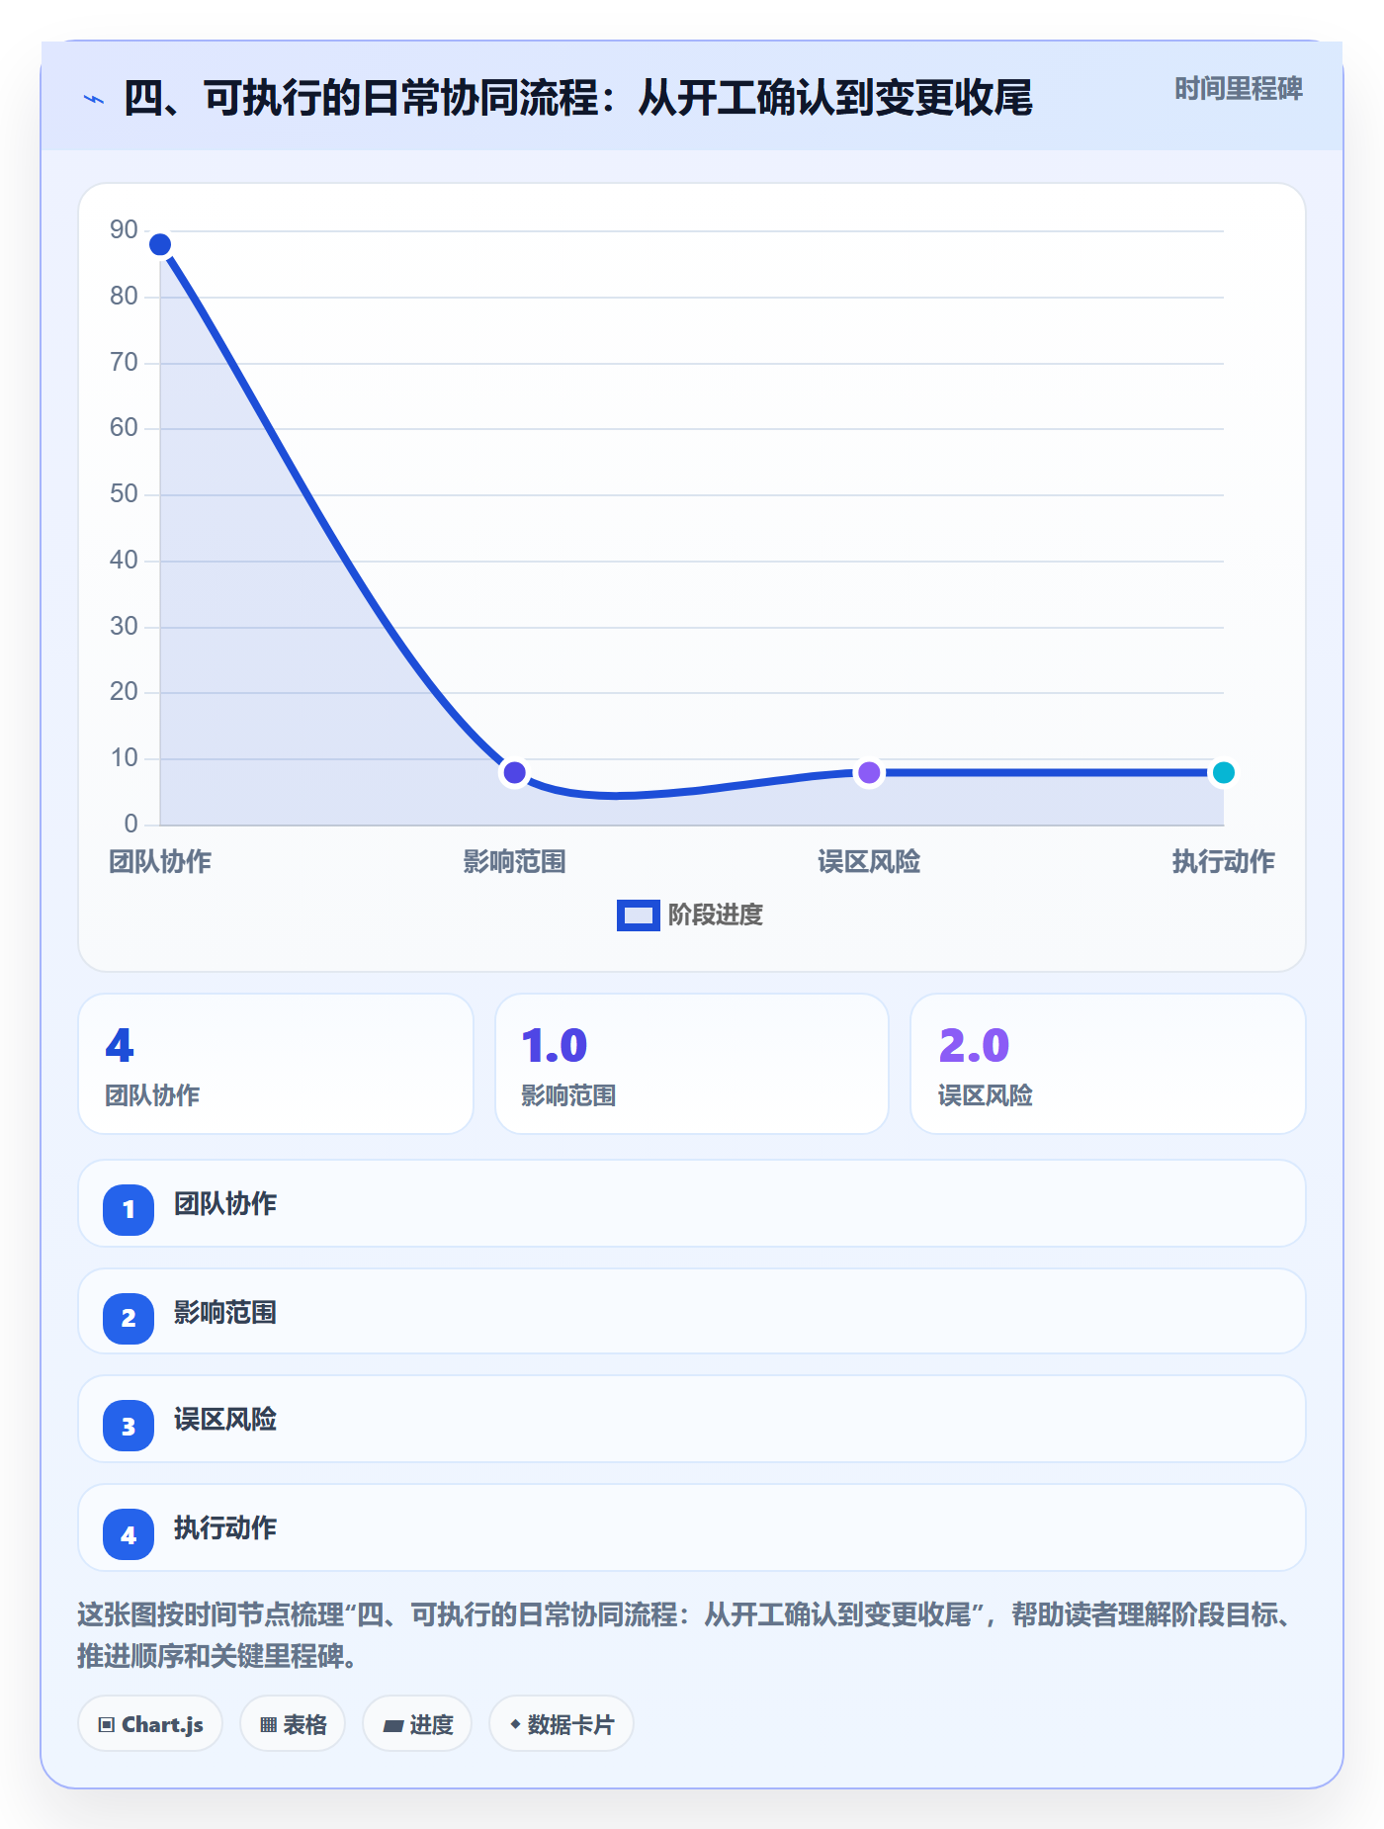Screen dimensions: 1384x1829
Task: Open the data card showing 4 团队协作
Action: (276, 1064)
